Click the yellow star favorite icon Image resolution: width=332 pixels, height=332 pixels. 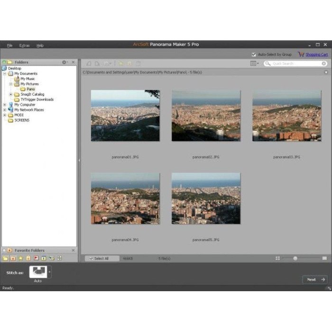click(x=21, y=258)
